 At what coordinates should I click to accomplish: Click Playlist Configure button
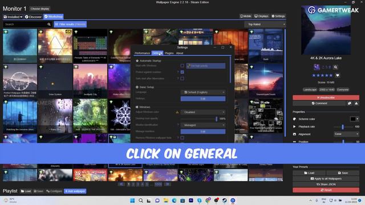(x=54, y=191)
